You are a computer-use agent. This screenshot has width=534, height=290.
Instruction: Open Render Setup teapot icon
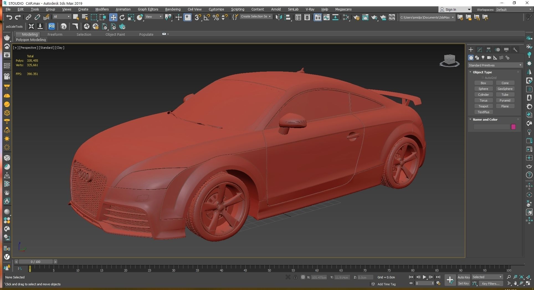pos(356,17)
